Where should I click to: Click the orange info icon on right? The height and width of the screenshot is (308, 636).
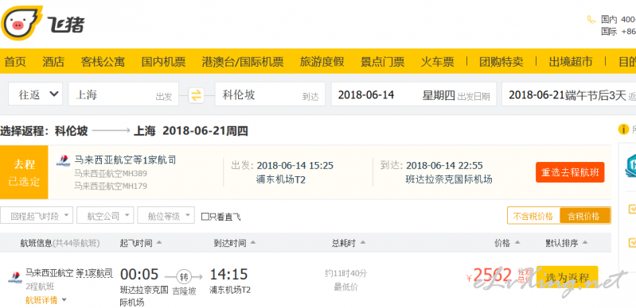pyautogui.click(x=623, y=129)
